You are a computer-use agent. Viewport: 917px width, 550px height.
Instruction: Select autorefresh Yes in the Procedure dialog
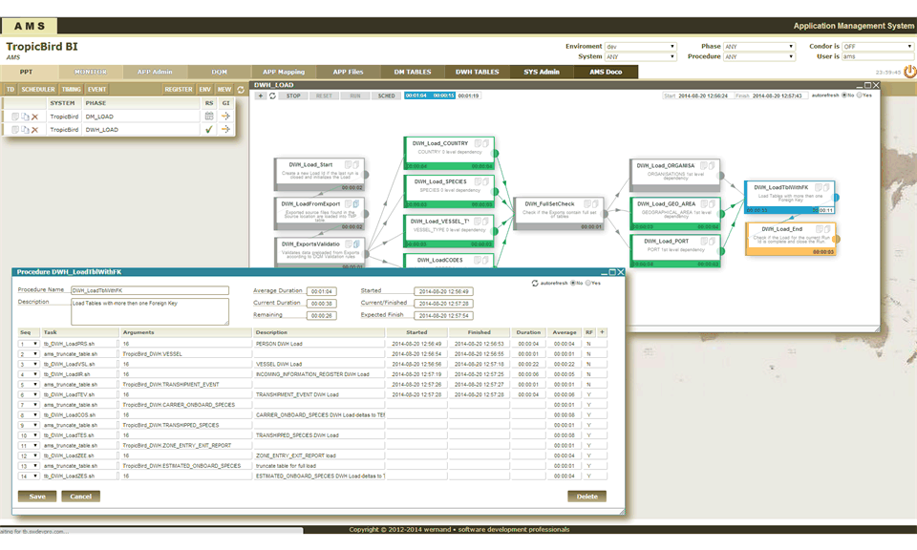click(588, 284)
